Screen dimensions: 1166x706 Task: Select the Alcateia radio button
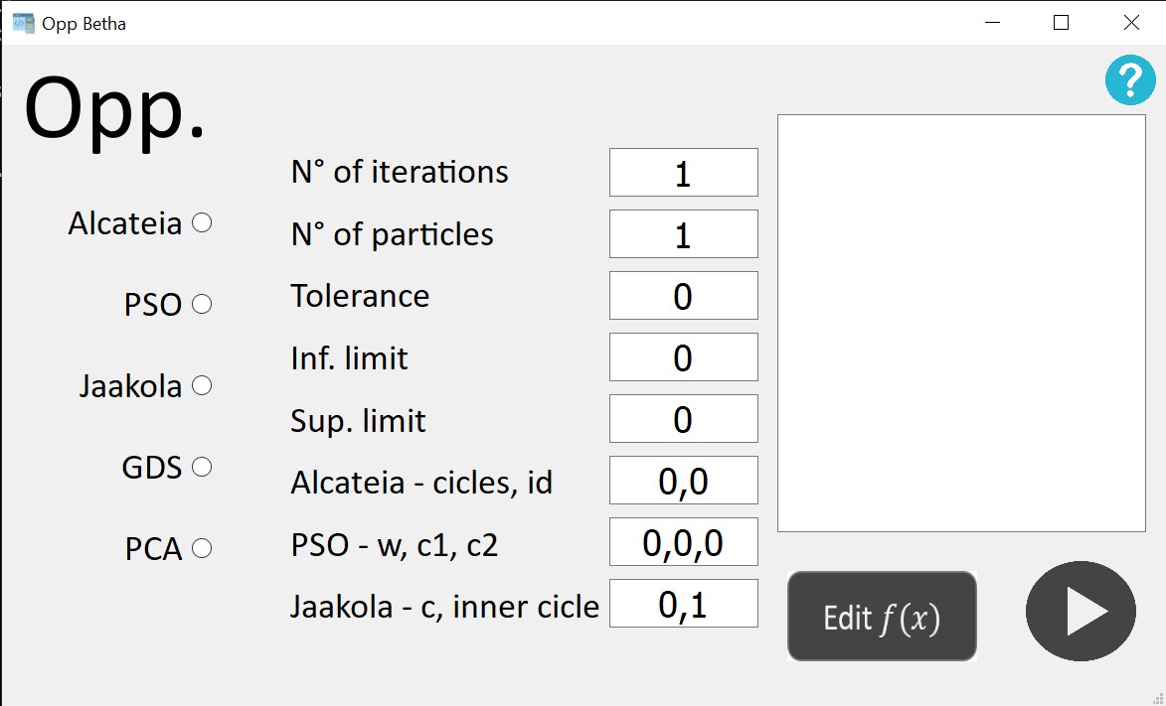[x=202, y=223]
